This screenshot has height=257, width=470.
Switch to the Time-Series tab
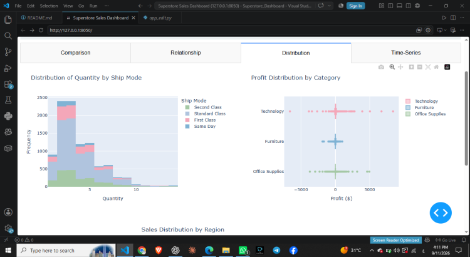(406, 53)
